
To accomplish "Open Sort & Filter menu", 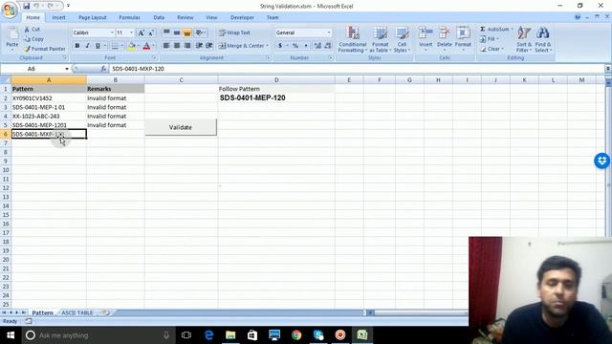I will (x=524, y=39).
